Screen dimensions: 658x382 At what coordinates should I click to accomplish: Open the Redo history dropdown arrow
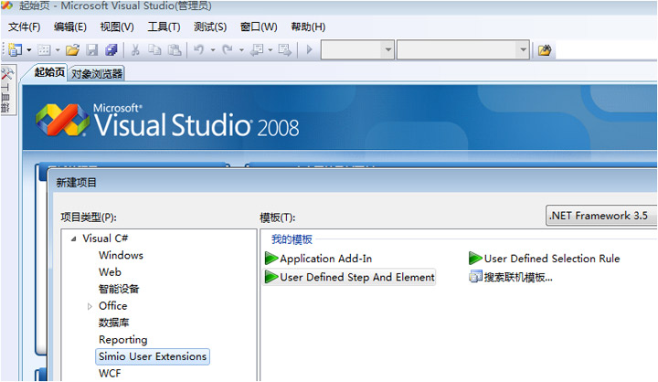point(241,50)
